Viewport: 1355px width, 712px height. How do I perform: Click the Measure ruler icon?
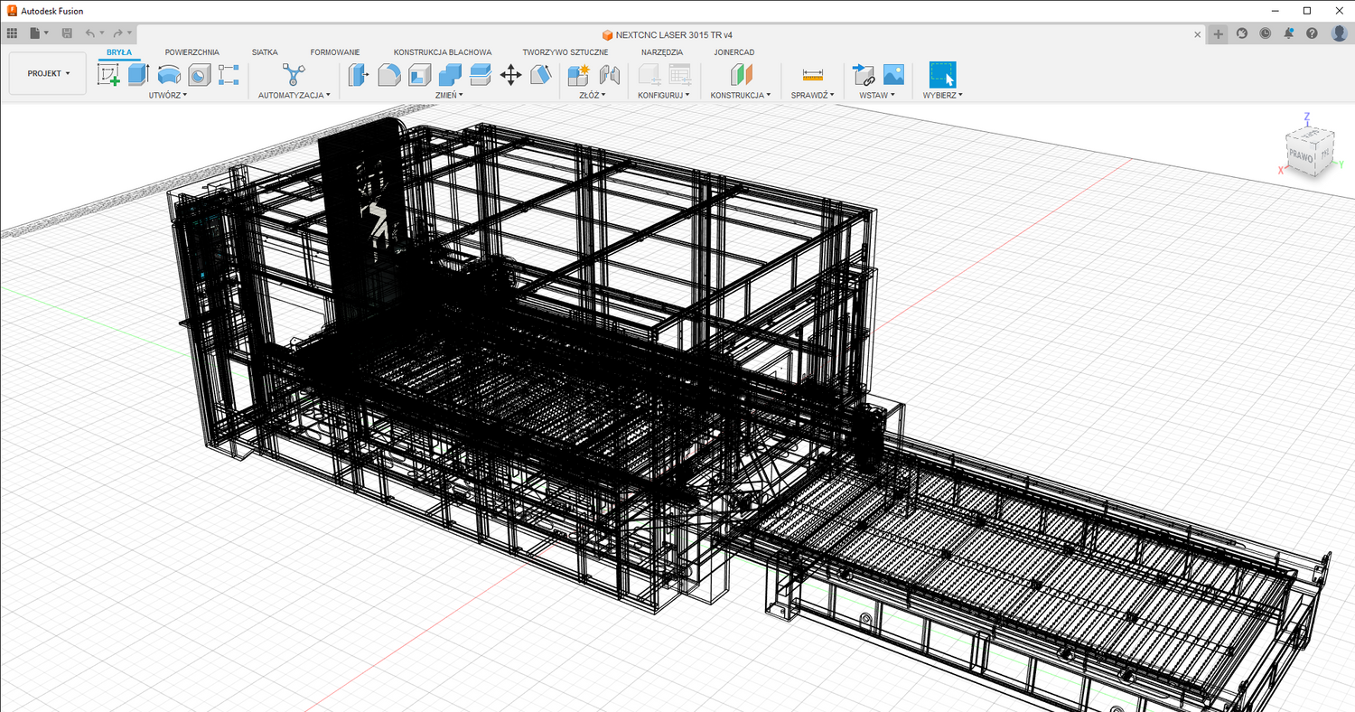[813, 75]
